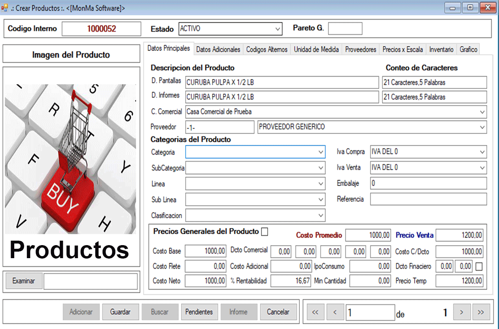The height and width of the screenshot is (329, 499).
Task: Toggle the Precios Generales del Producto checkbox
Action: click(x=265, y=232)
